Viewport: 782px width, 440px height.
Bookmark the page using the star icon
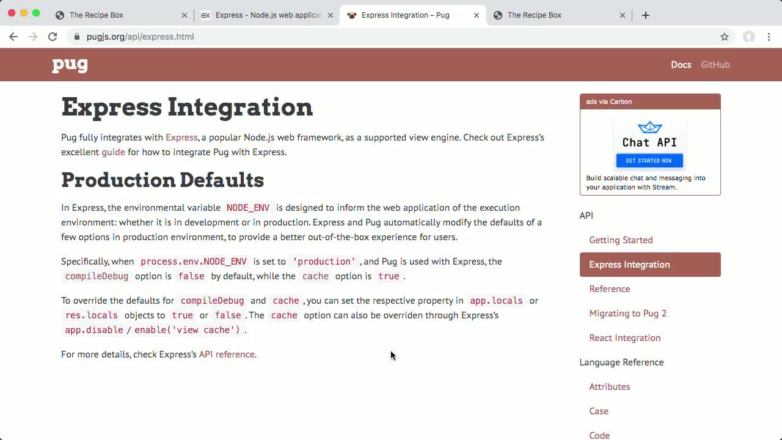pyautogui.click(x=725, y=37)
